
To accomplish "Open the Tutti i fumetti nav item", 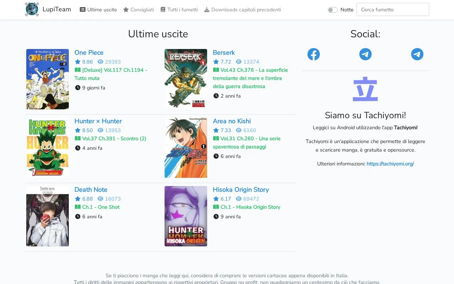I will pyautogui.click(x=179, y=10).
